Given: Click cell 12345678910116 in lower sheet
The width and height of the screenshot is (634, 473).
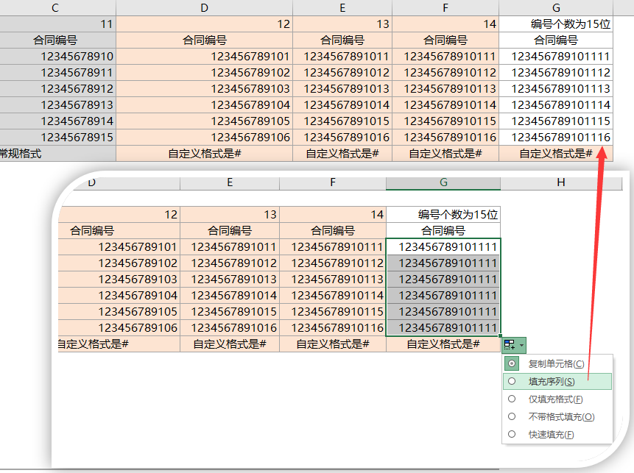Looking at the screenshot, I should (x=333, y=327).
